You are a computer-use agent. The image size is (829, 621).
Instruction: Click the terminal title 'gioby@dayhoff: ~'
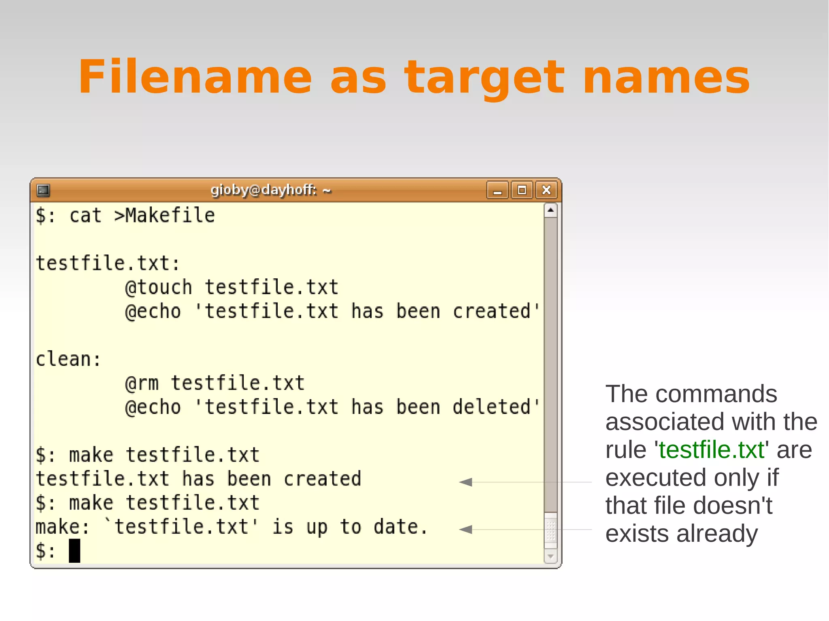tap(271, 190)
